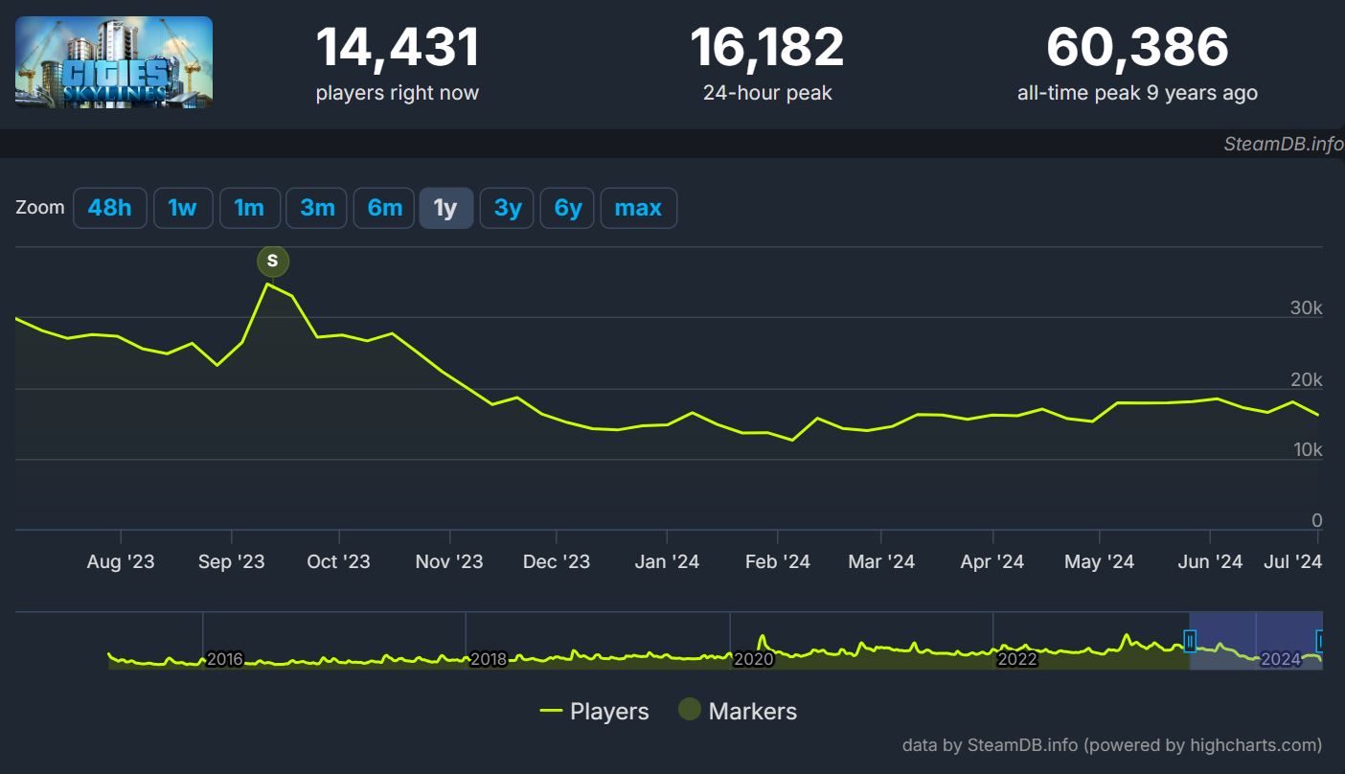Image resolution: width=1345 pixels, height=774 pixels.
Task: Set zoom range to 1w
Action: [183, 208]
